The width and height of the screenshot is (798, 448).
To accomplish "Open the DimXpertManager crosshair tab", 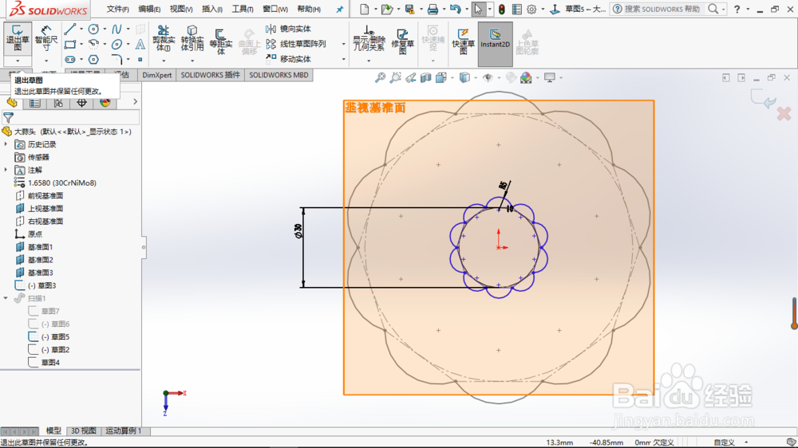I will coord(81,103).
